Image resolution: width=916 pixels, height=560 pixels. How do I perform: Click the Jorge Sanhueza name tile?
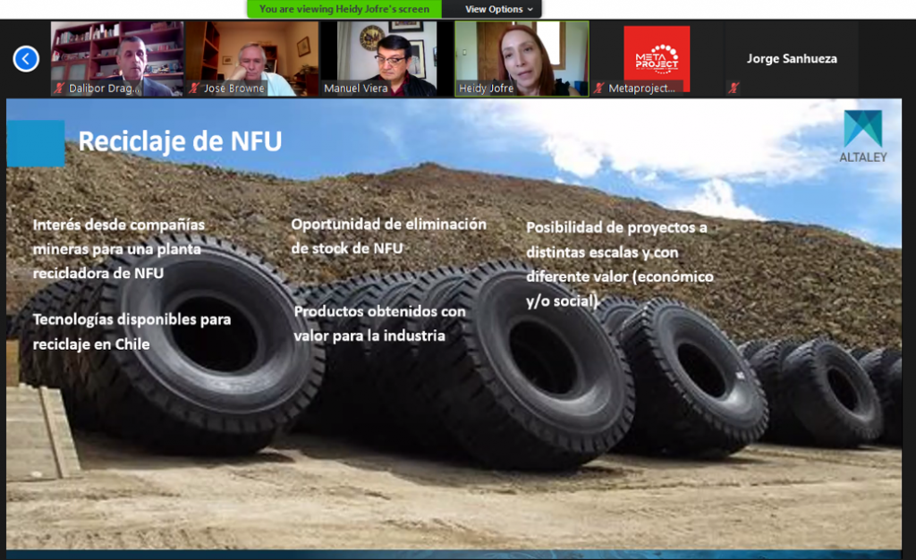792,59
